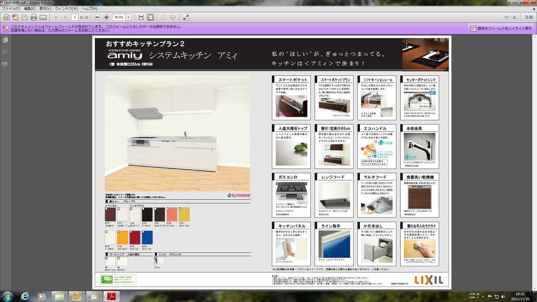Image resolution: width=537 pixels, height=302 pixels.
Task: Print the document with the printer icon
Action: pyautogui.click(x=34, y=17)
